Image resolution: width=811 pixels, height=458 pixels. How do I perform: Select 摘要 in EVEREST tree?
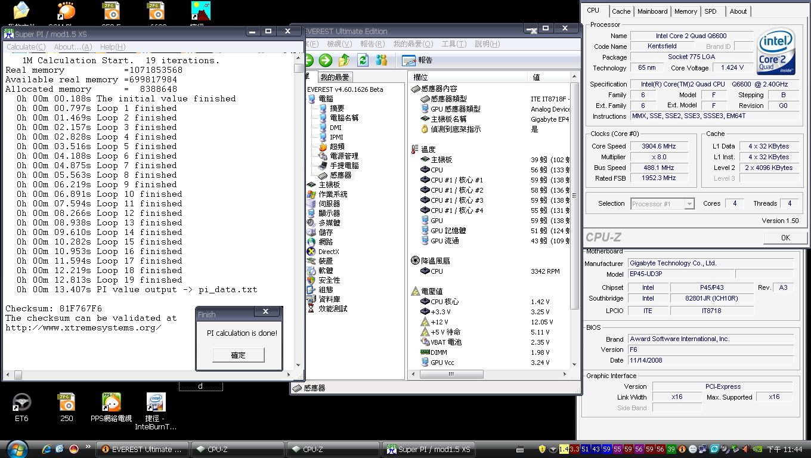(x=337, y=109)
